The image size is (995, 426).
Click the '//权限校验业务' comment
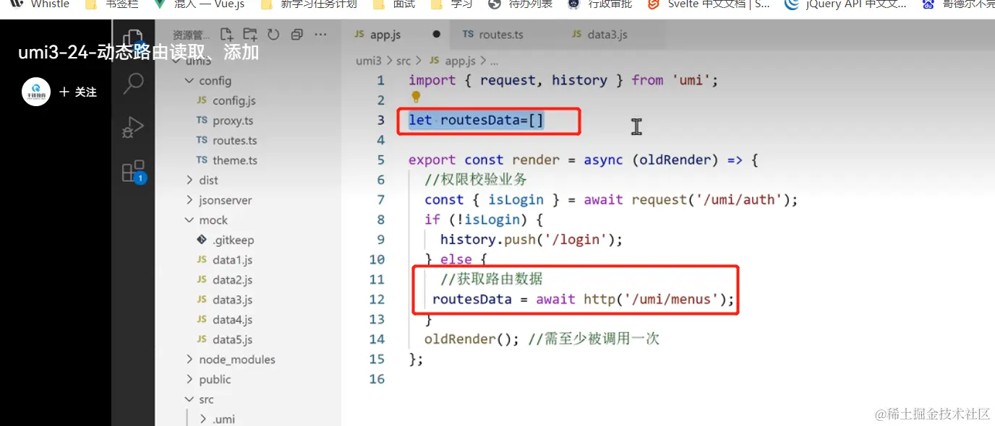pos(476,180)
